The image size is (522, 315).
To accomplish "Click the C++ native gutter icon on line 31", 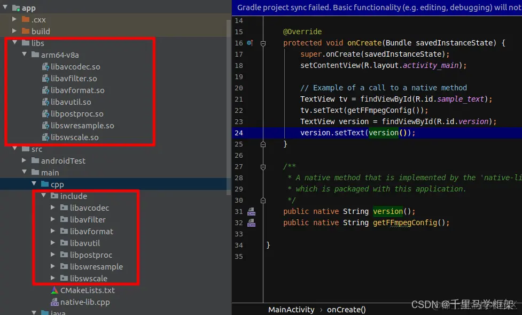I will [251, 211].
